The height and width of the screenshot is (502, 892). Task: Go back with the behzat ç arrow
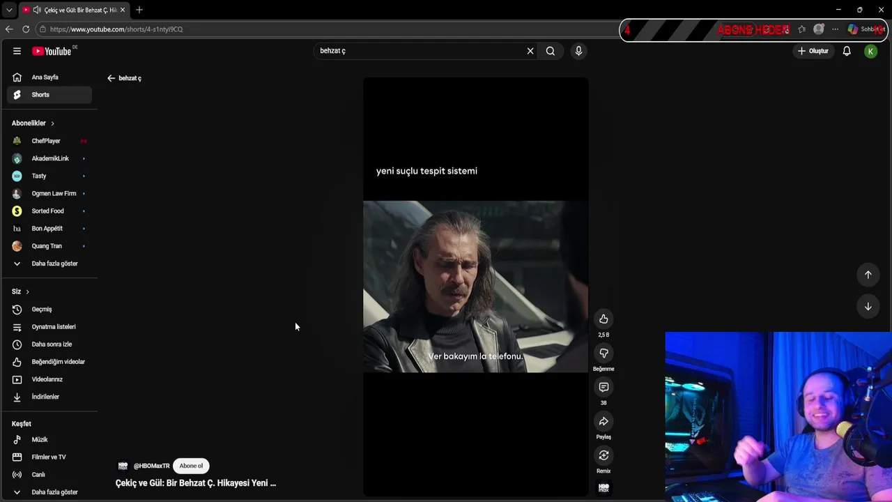[x=111, y=78]
